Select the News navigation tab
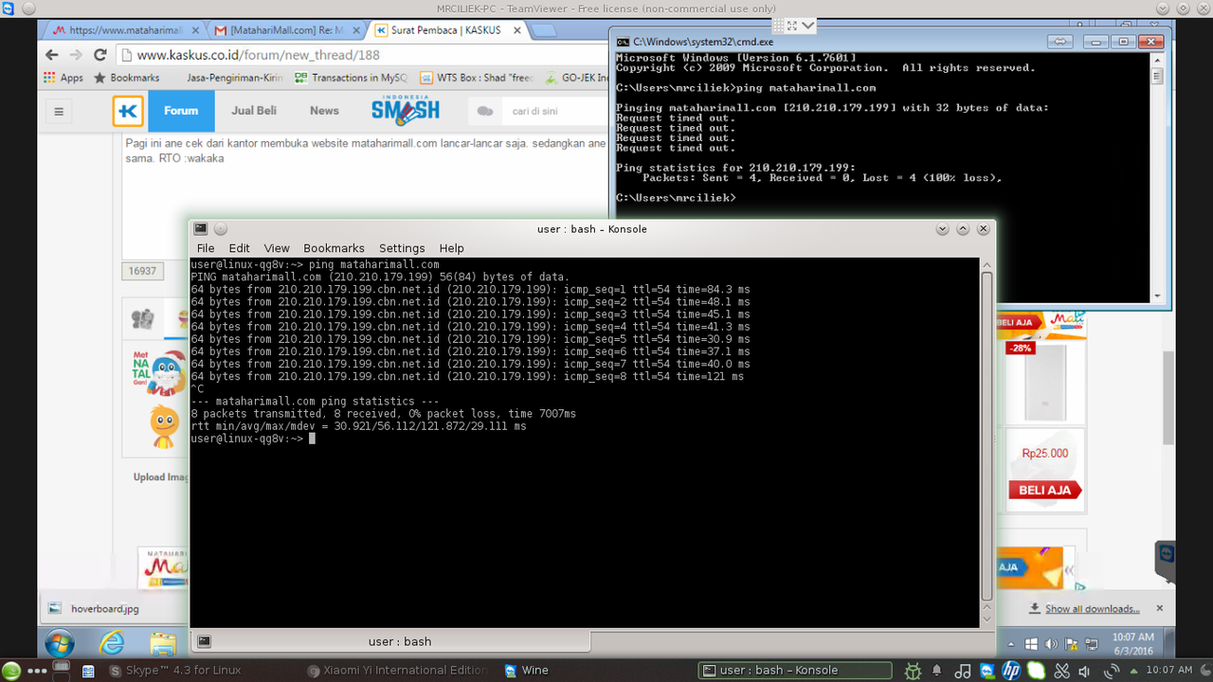 pos(324,111)
